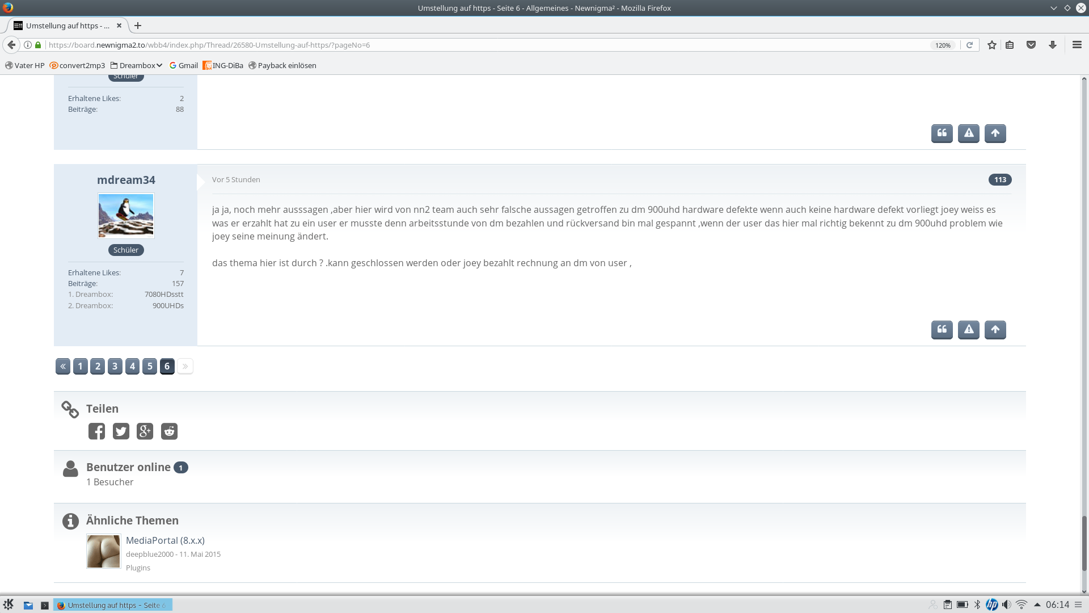This screenshot has width=1089, height=613.
Task: Open MediaPortal (8.x.x) thread link
Action: 165,540
